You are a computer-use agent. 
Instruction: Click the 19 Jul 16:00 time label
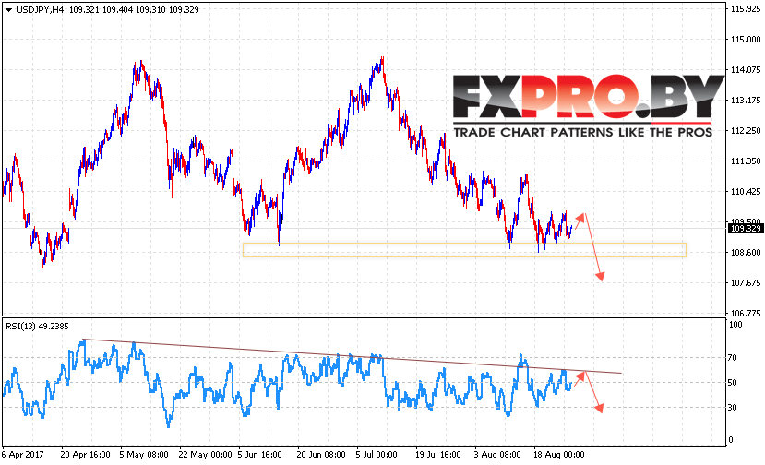pyautogui.click(x=438, y=455)
